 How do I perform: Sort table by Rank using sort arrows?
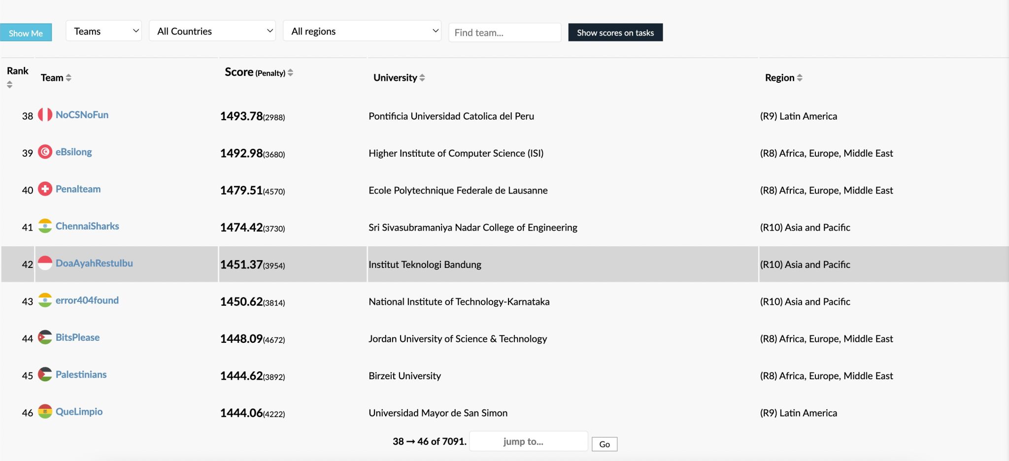9,85
